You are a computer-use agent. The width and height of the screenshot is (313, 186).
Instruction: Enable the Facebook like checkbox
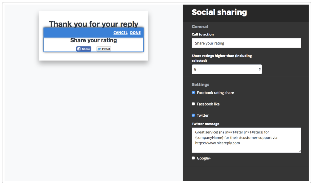tap(193, 104)
